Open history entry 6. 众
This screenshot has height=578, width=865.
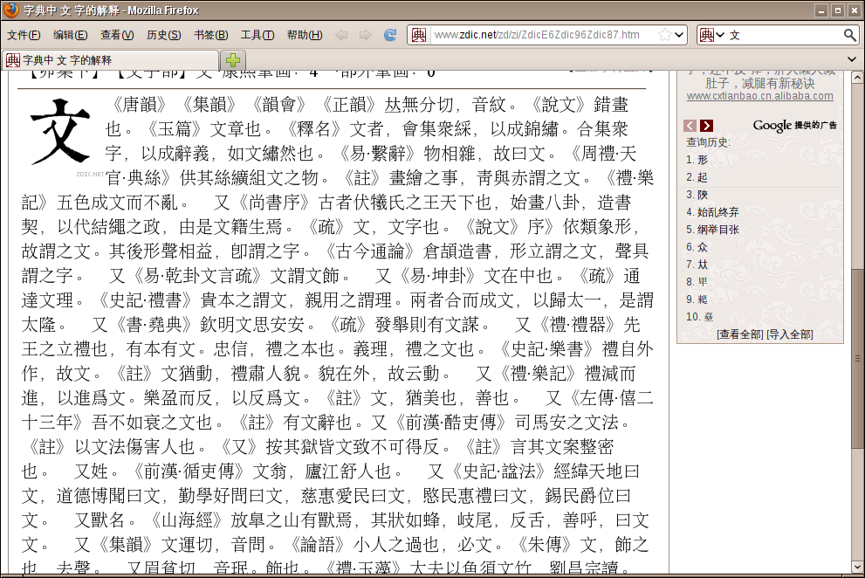[697, 247]
